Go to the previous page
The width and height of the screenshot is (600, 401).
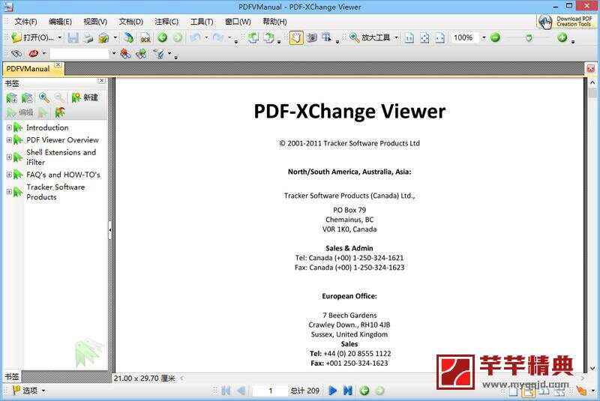click(x=241, y=391)
